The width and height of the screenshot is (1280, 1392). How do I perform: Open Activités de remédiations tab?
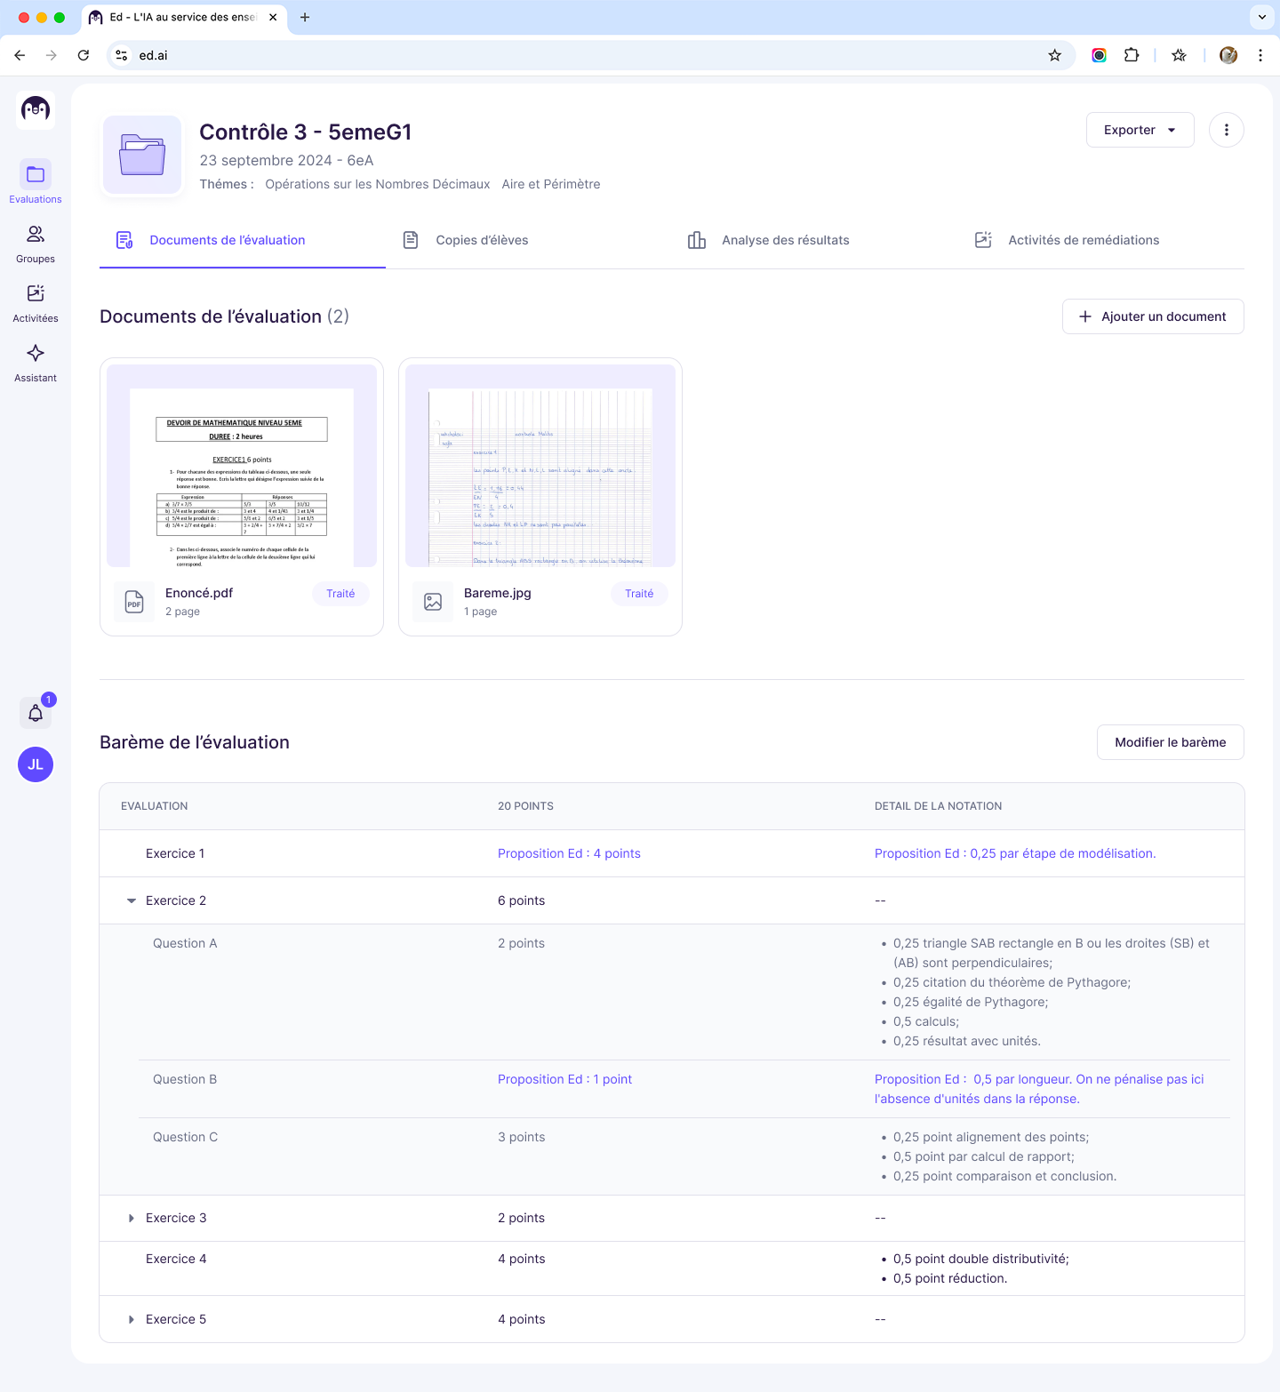click(1083, 240)
